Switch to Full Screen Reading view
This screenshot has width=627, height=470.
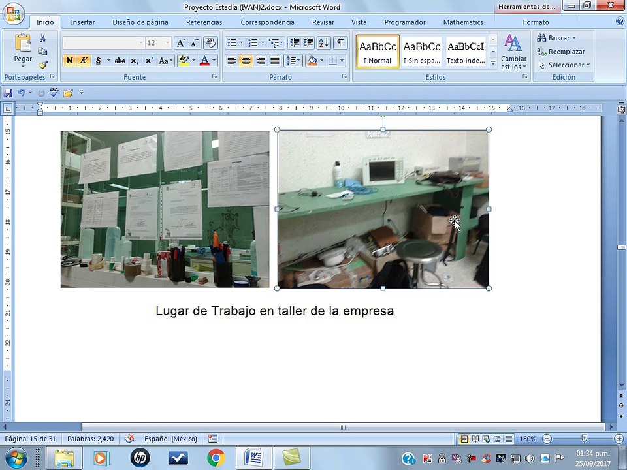pyautogui.click(x=475, y=439)
